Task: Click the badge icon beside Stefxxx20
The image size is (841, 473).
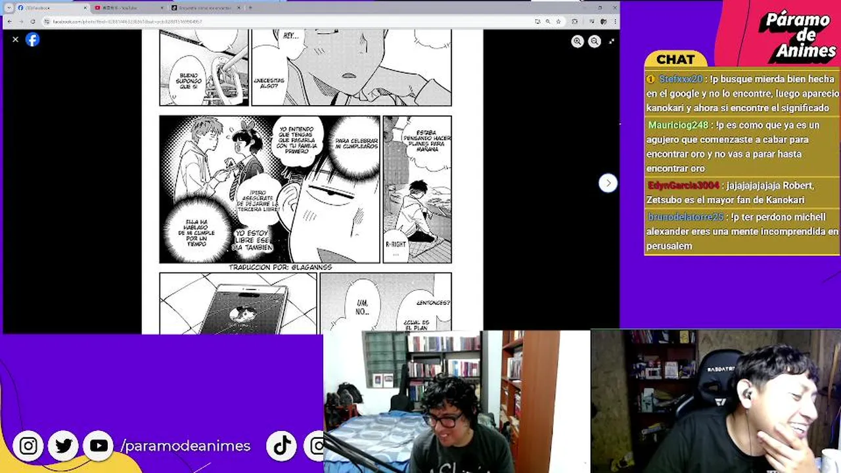Action: (651, 79)
